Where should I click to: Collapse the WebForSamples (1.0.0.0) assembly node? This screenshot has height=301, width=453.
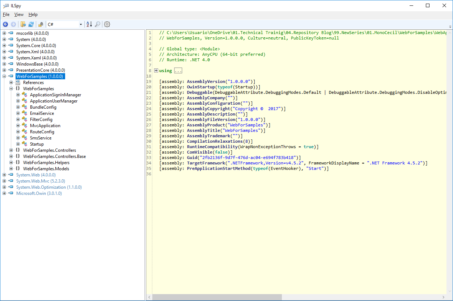4,76
